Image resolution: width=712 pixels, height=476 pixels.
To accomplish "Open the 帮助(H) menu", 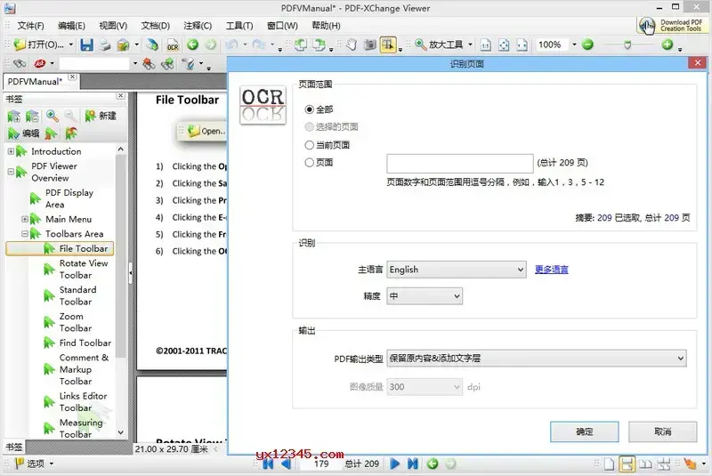I will pyautogui.click(x=326, y=26).
